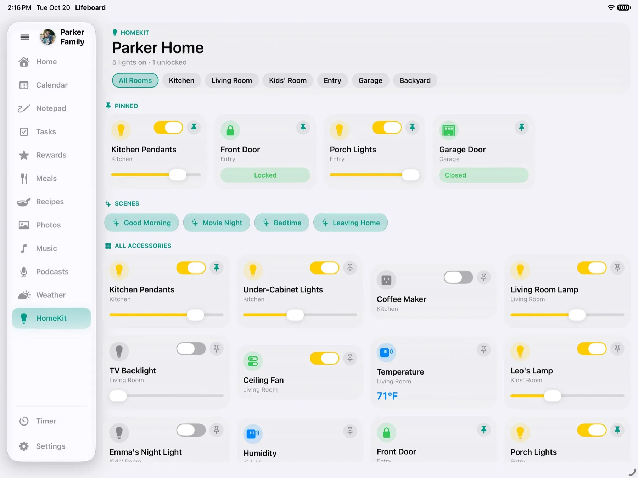Filter by the Kids' Room tab
The height and width of the screenshot is (478, 638).
(x=288, y=80)
